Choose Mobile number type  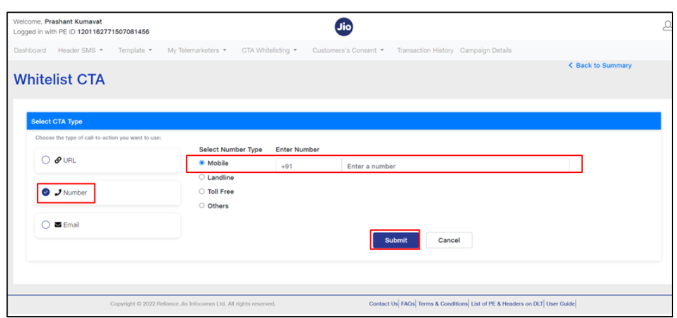pyautogui.click(x=202, y=163)
